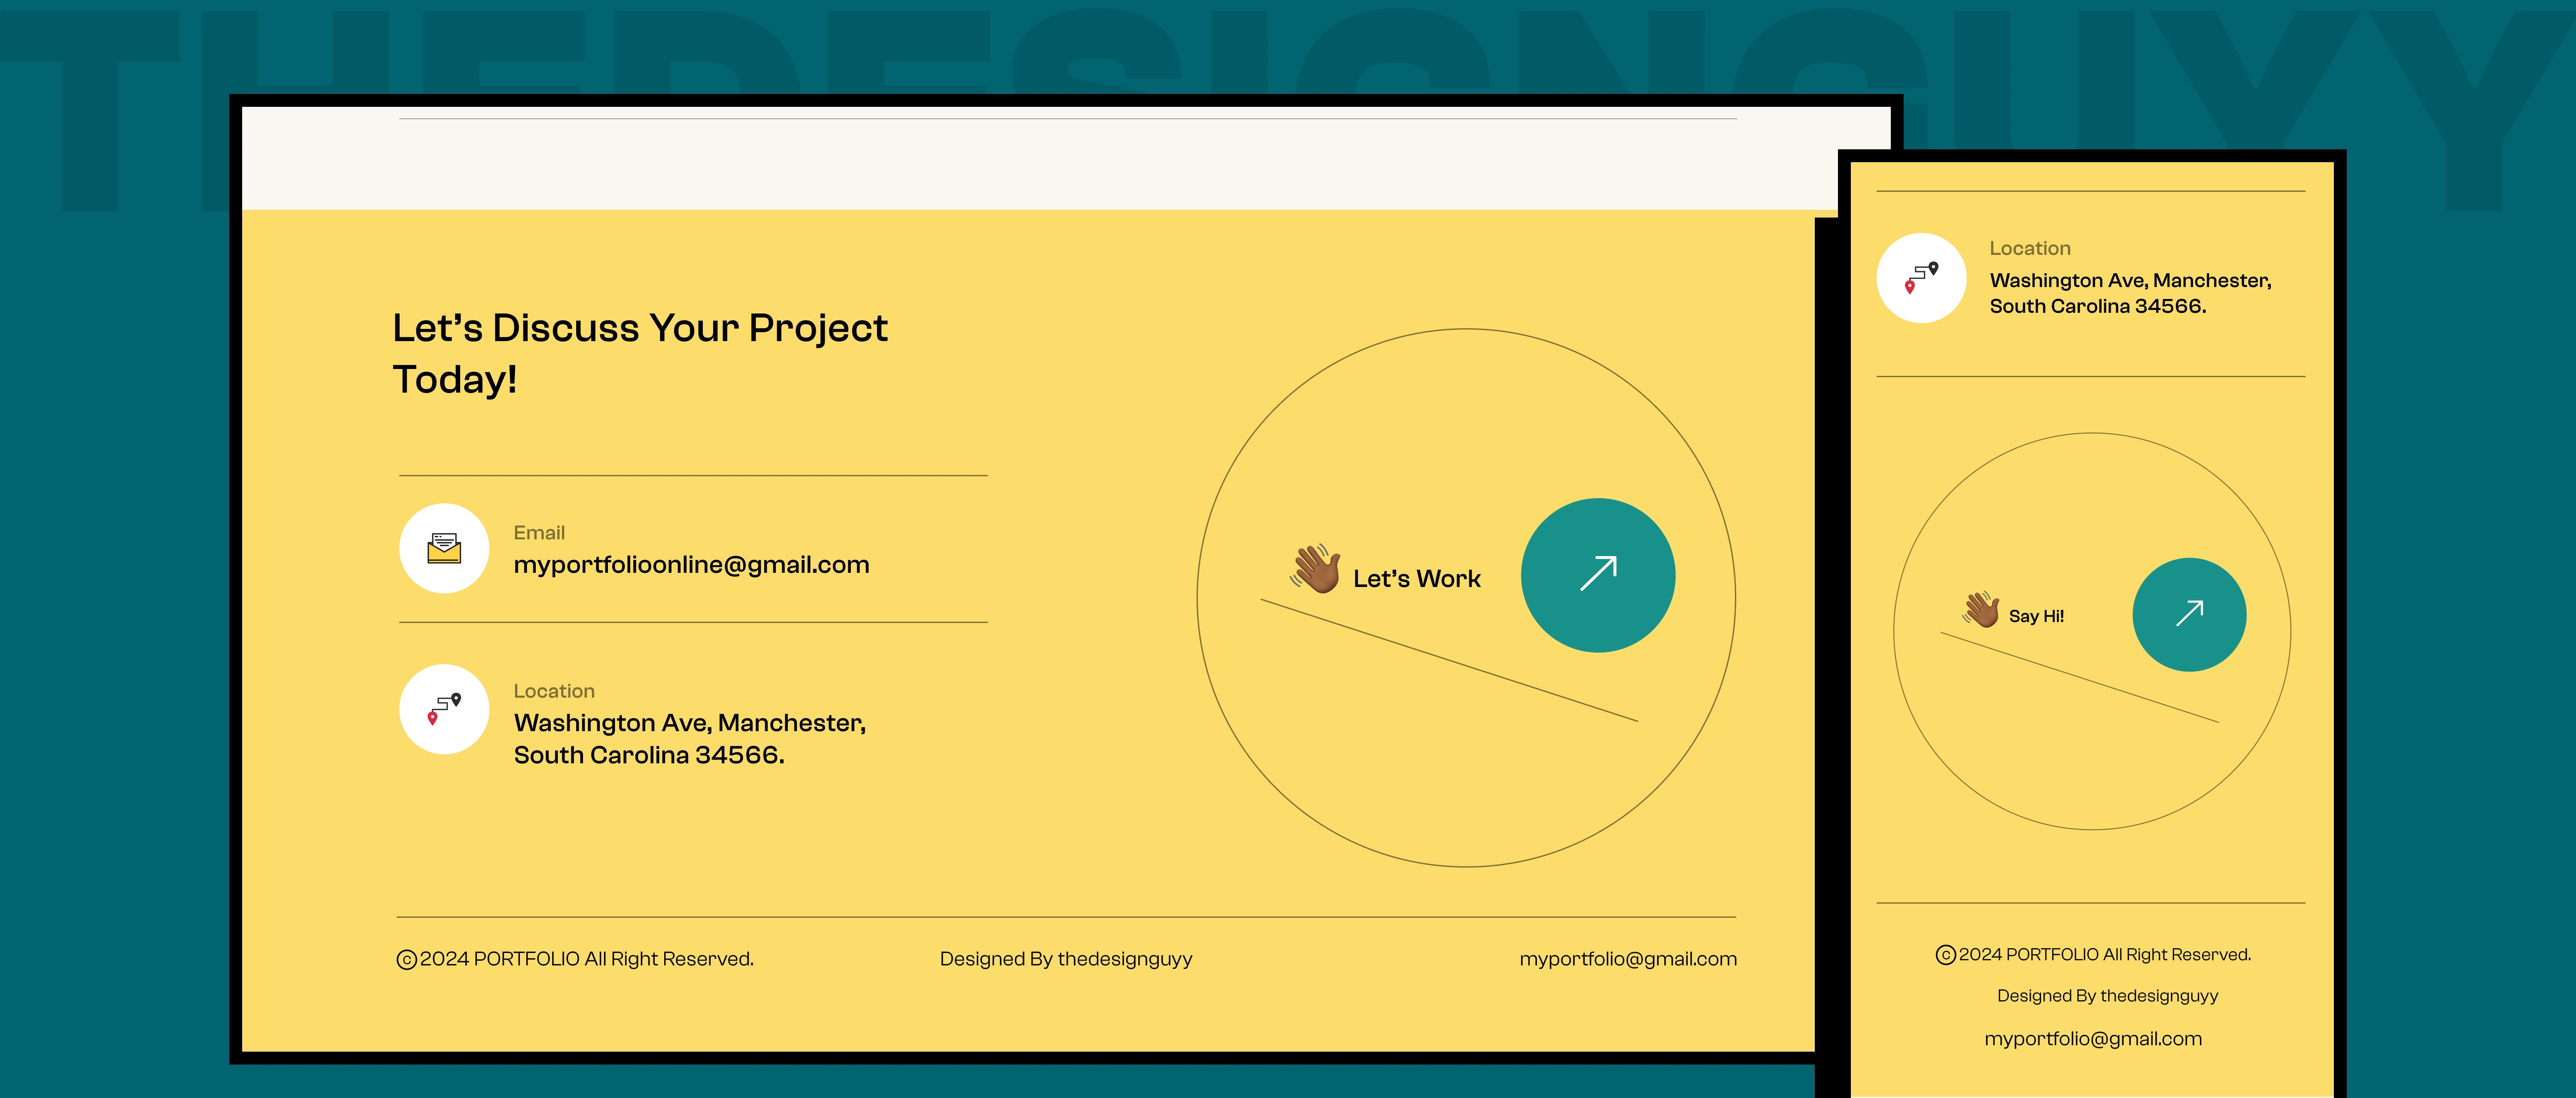Image resolution: width=2576 pixels, height=1098 pixels.
Task: Click Designed By thedesignguyy in mobile footer
Action: click(x=2107, y=996)
